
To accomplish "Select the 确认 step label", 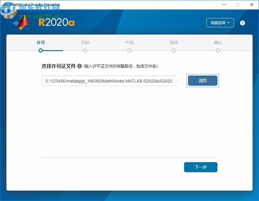I will point(218,43).
